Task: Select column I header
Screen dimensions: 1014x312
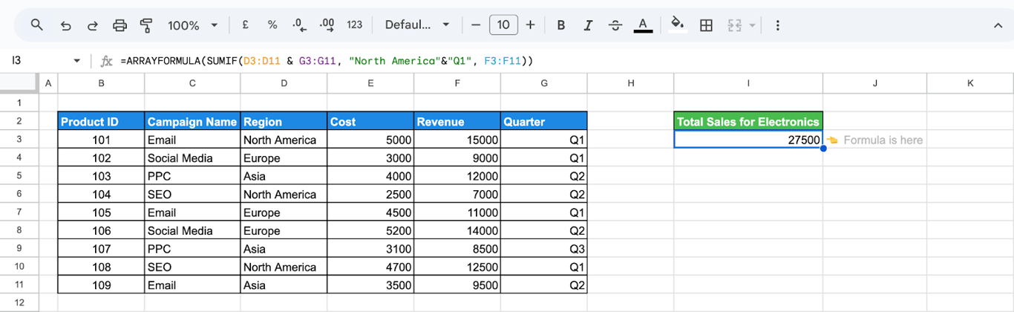Action: (748, 83)
